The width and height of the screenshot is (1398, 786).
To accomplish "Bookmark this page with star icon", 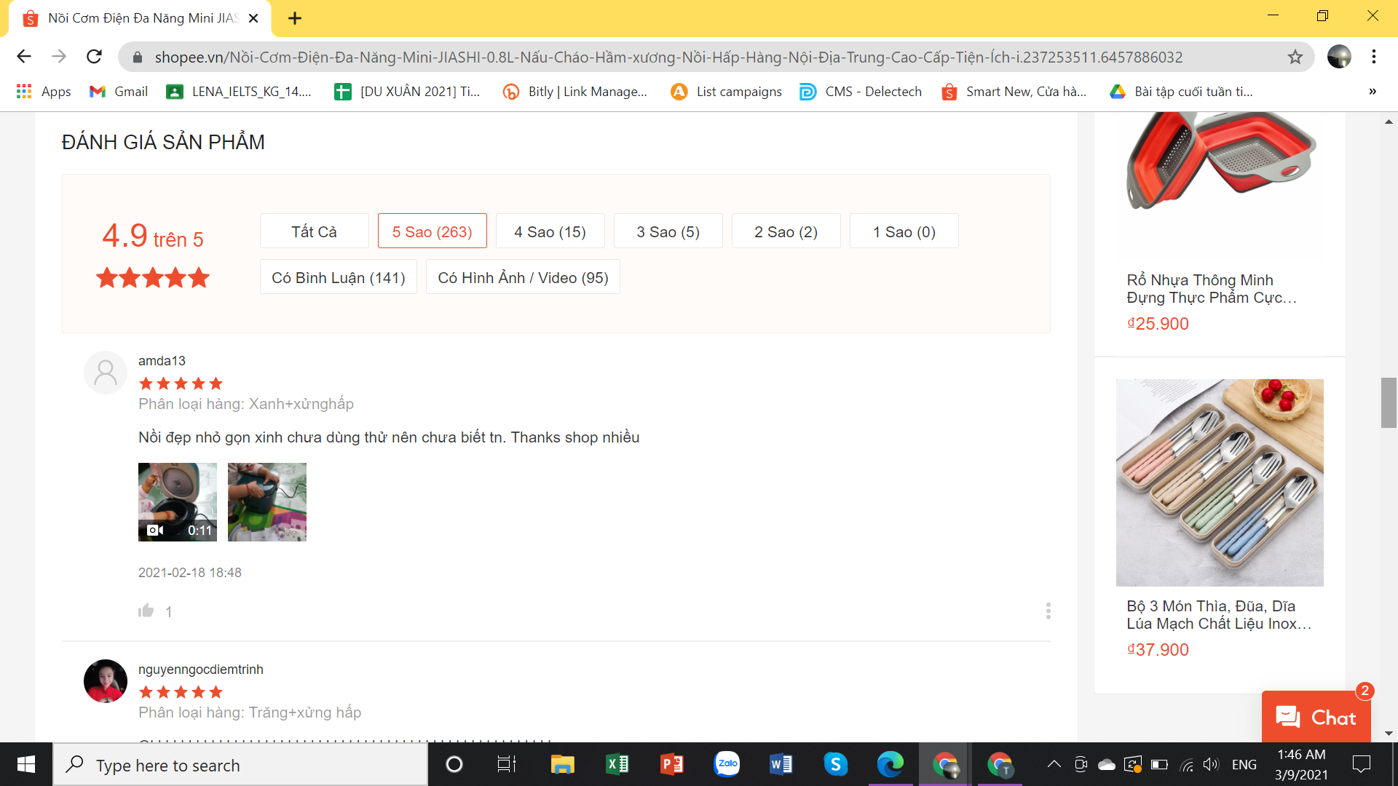I will pyautogui.click(x=1295, y=57).
